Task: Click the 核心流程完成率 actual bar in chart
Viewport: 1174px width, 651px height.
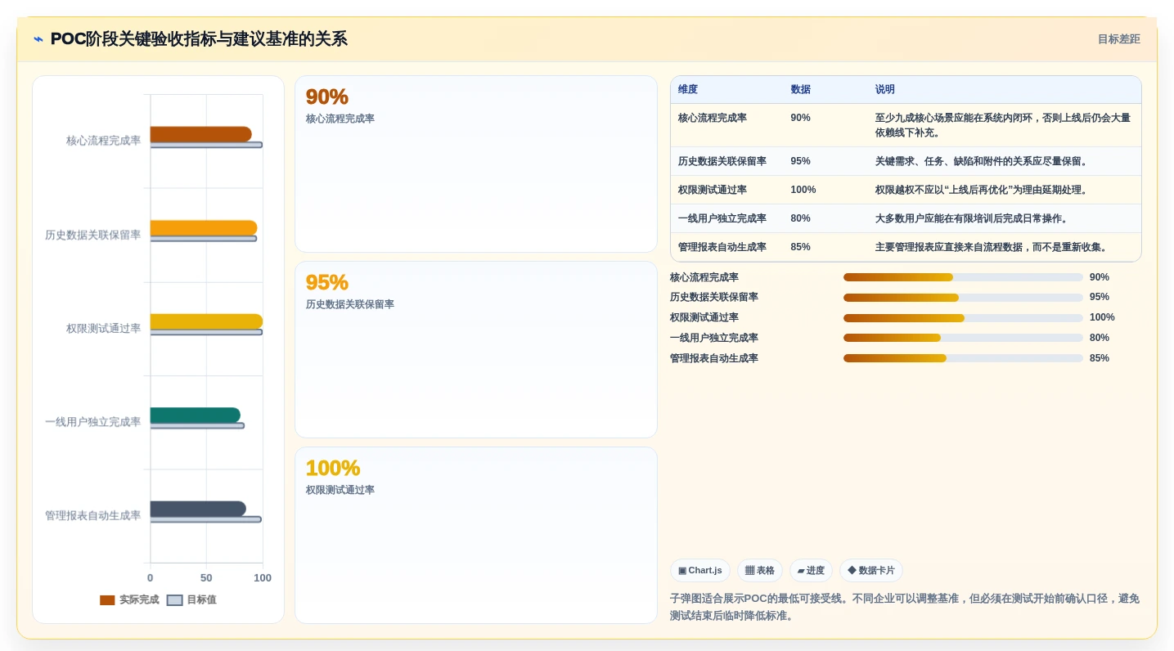Action: [x=200, y=134]
